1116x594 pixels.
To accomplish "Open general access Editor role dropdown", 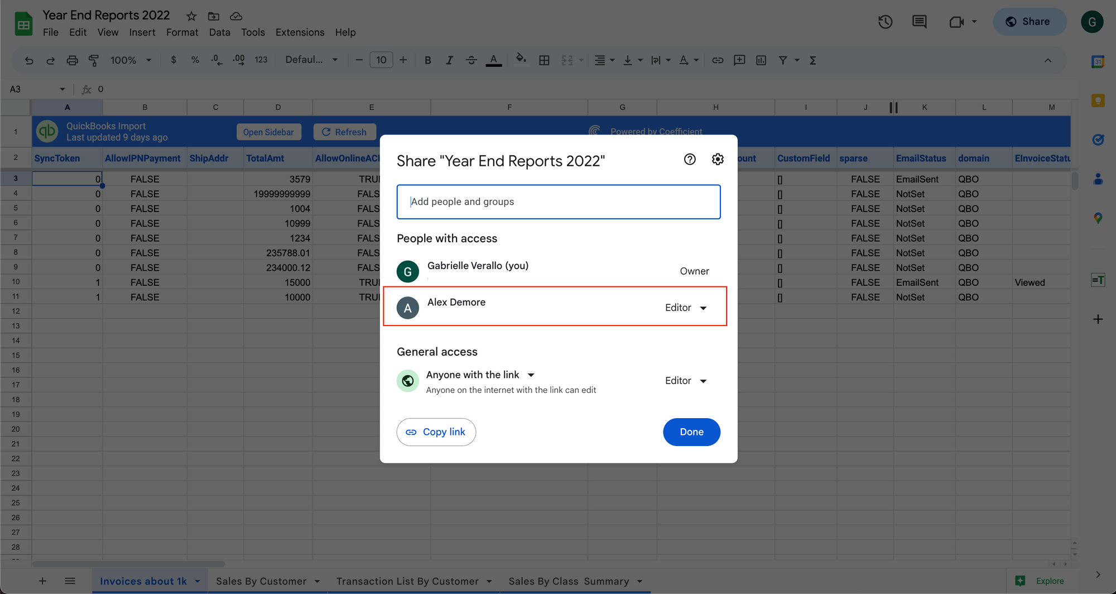I will (x=686, y=381).
